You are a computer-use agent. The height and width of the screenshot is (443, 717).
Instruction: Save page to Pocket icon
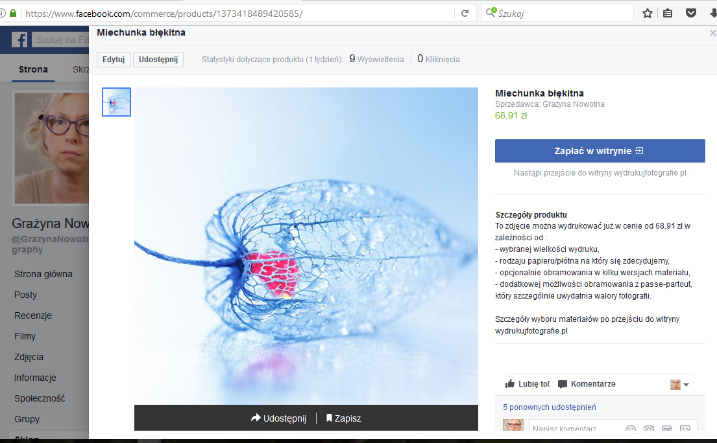point(691,13)
